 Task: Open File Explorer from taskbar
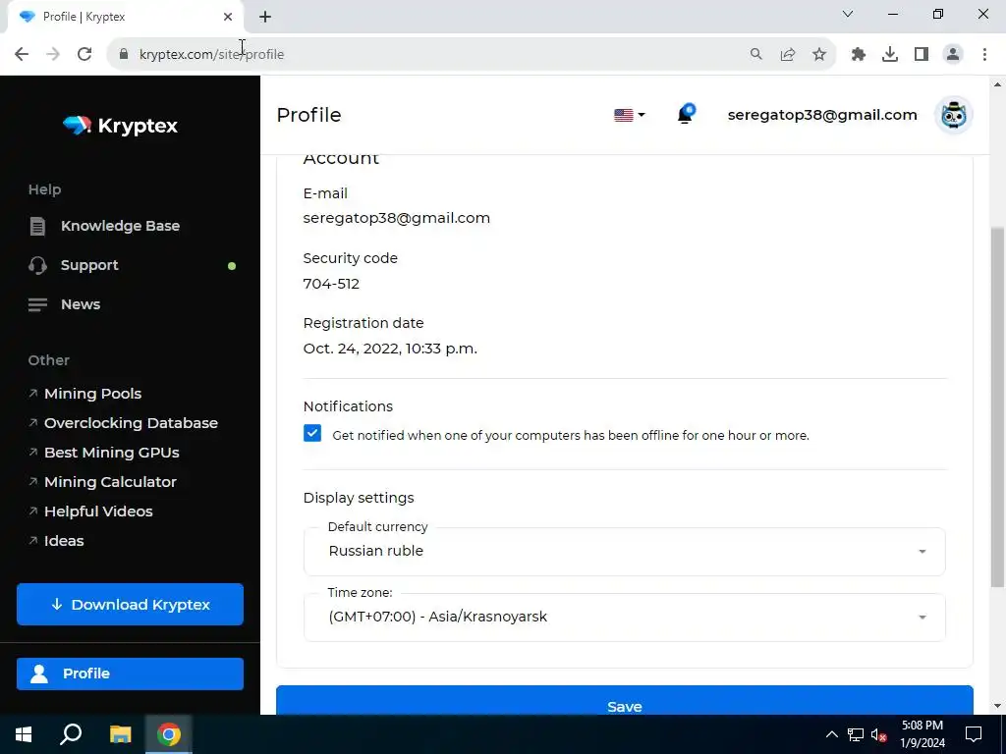(120, 734)
